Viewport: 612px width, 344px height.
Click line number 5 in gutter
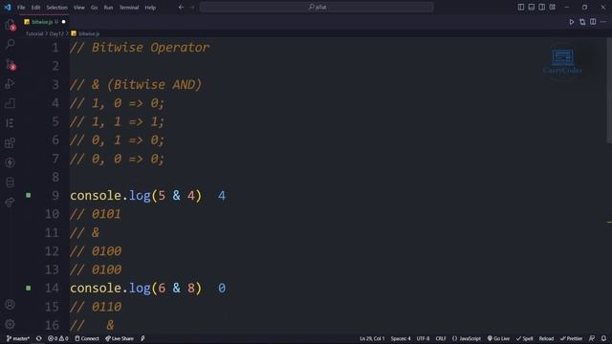click(x=55, y=121)
